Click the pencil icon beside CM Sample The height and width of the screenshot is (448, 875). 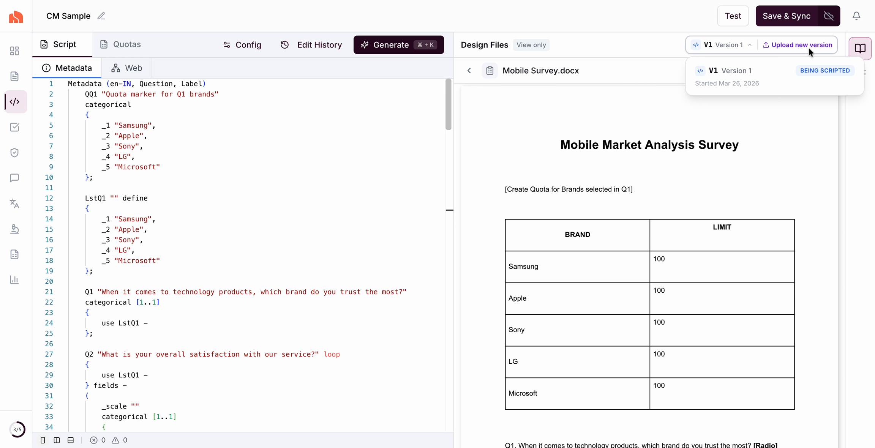point(101,16)
